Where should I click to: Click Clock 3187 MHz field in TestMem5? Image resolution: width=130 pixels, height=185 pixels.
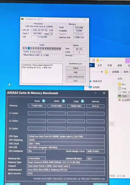coord(37,34)
